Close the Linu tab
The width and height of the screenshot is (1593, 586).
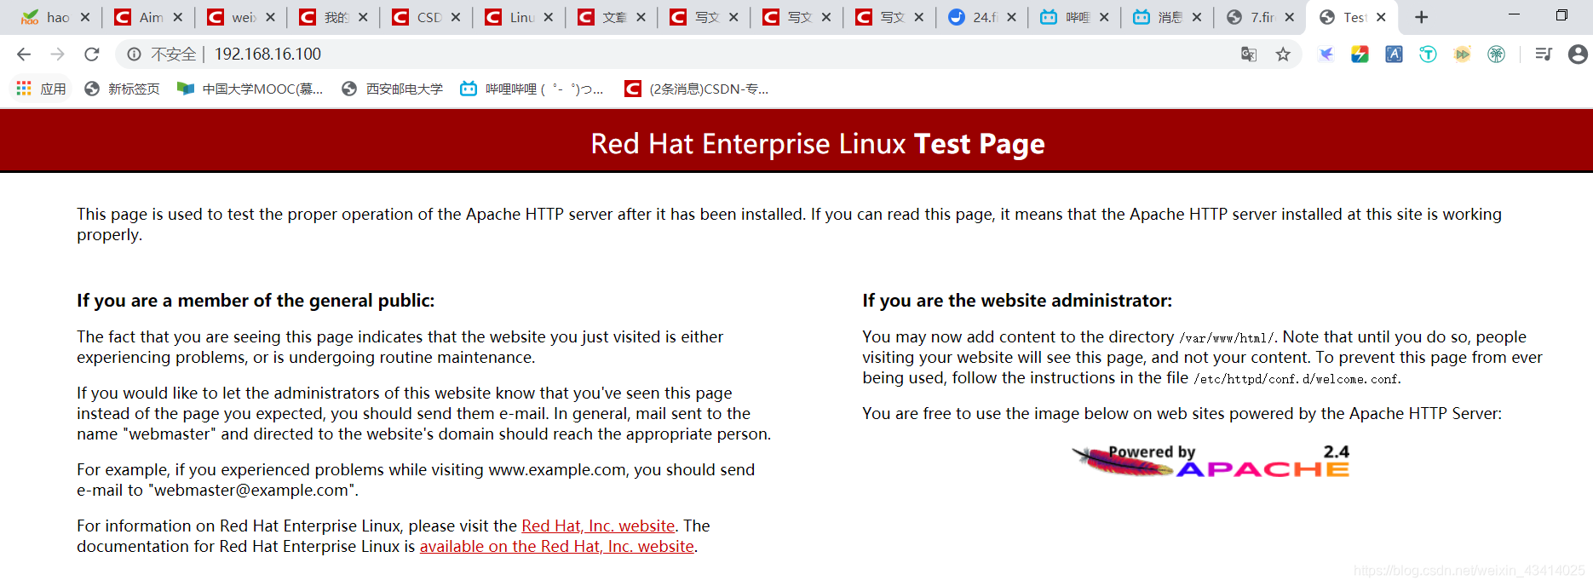pyautogui.click(x=549, y=17)
